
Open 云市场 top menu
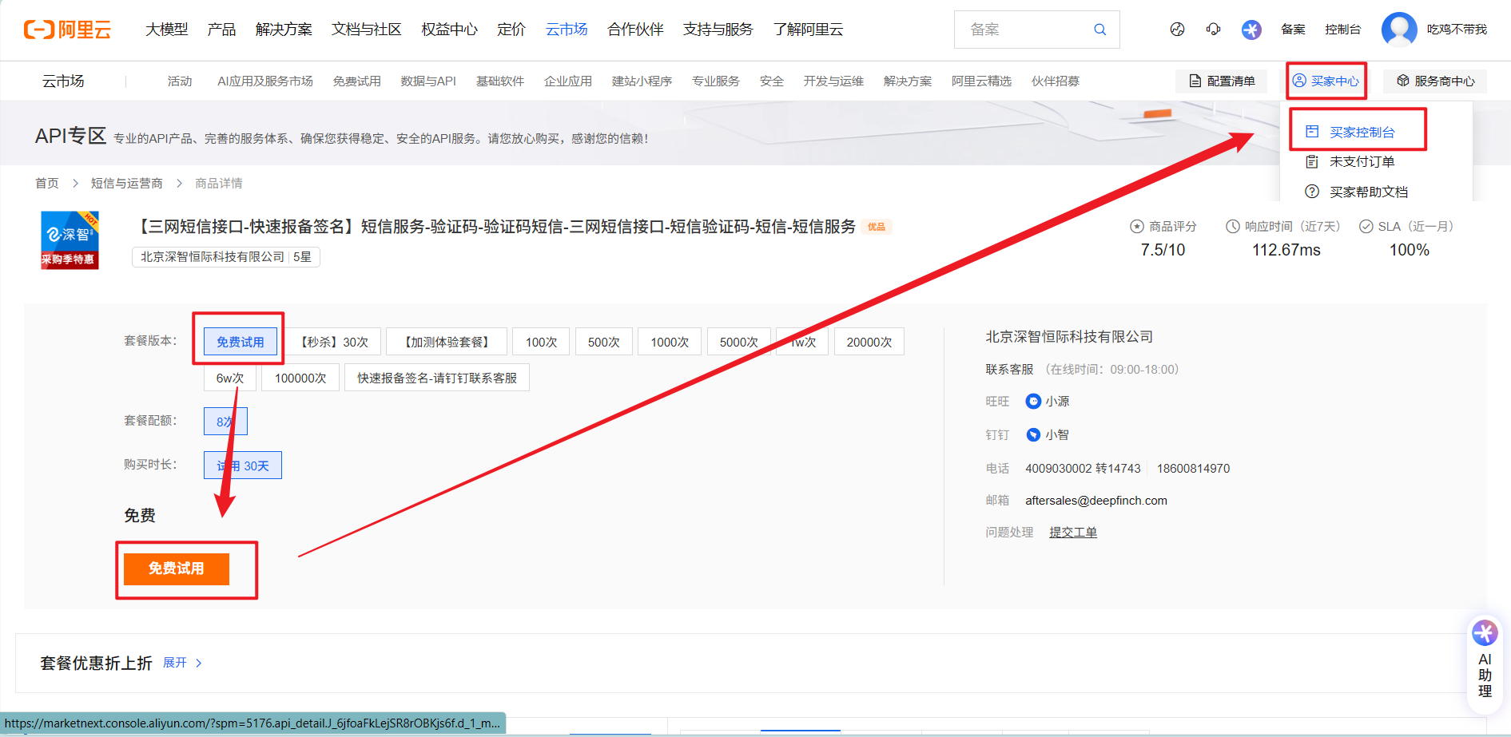click(567, 30)
